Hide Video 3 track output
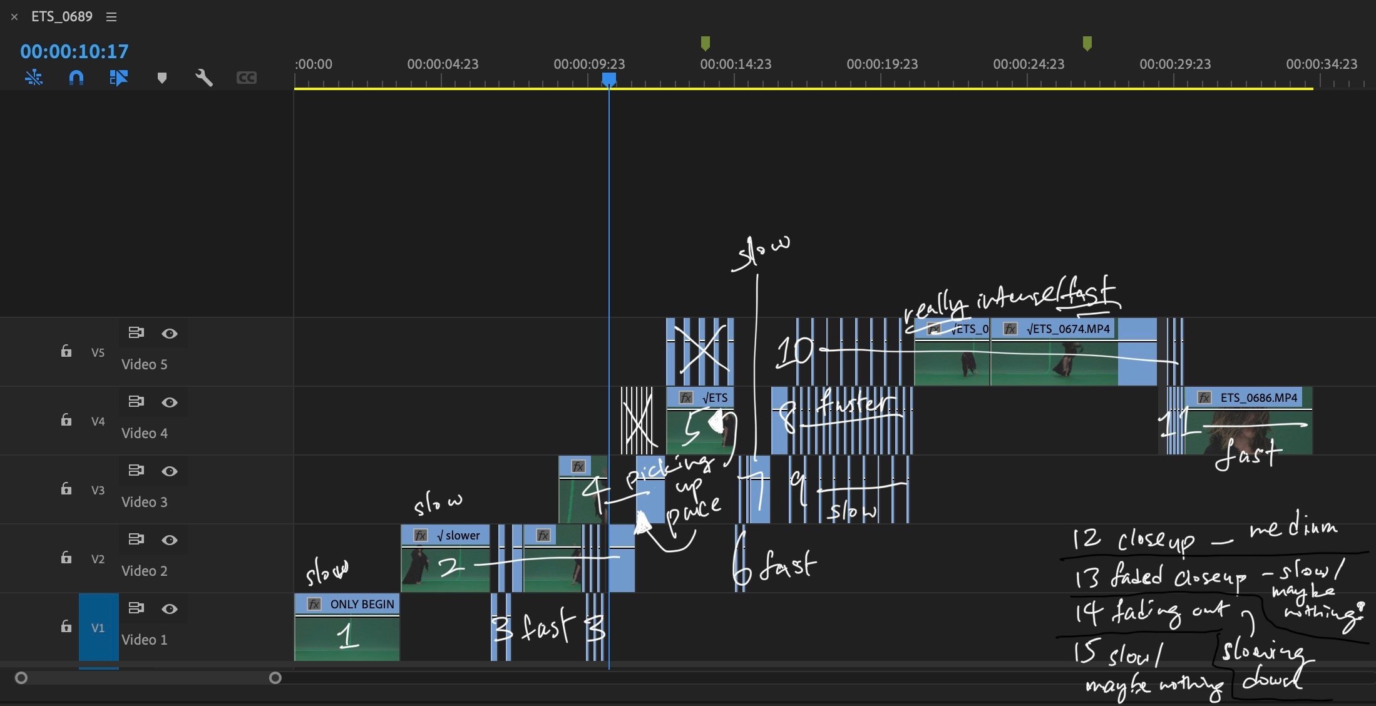The height and width of the screenshot is (706, 1376). [170, 471]
